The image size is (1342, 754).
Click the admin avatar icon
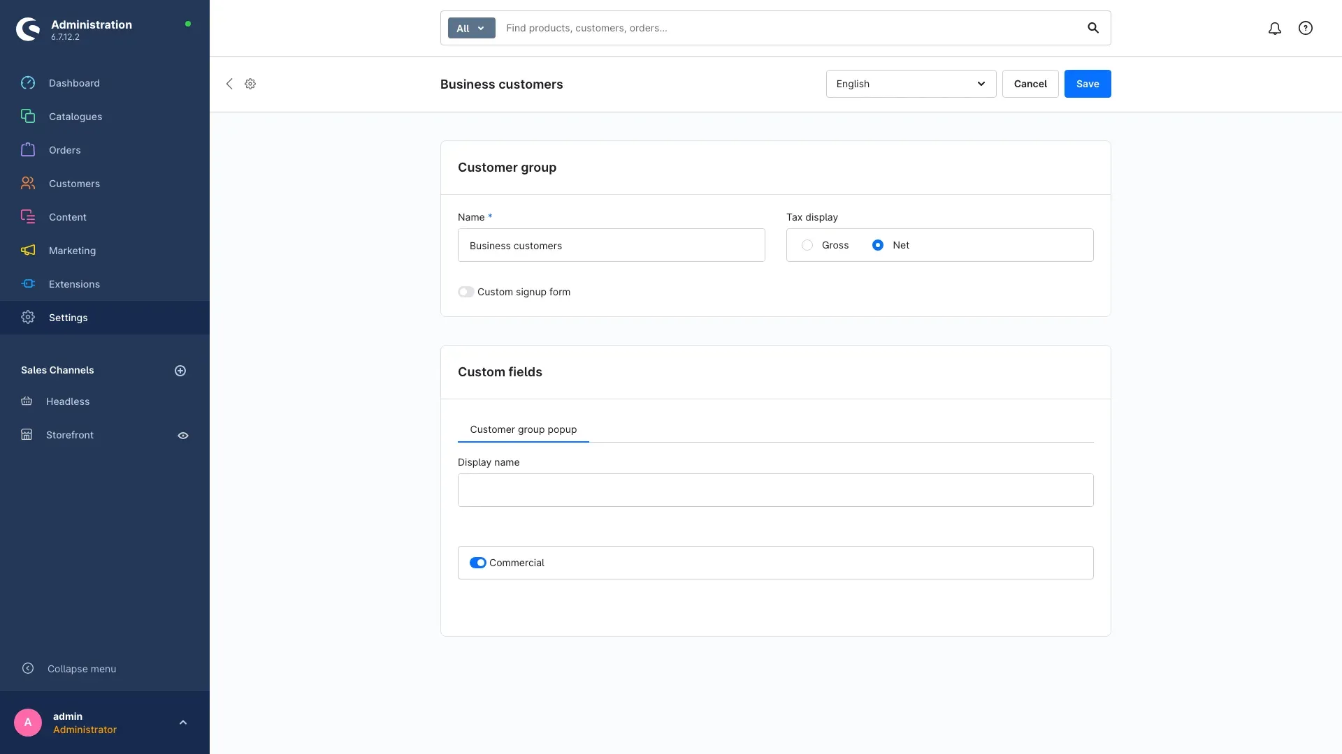click(28, 723)
